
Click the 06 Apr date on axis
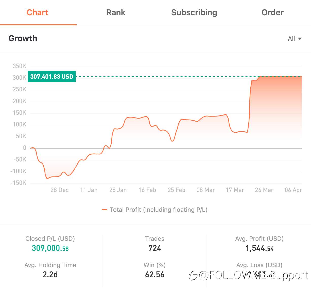pyautogui.click(x=293, y=190)
